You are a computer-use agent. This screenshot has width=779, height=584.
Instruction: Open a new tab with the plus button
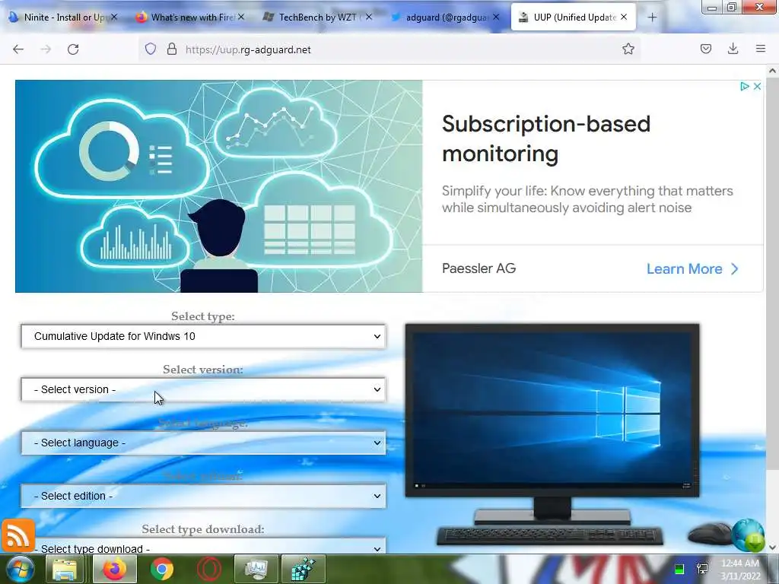point(652,17)
